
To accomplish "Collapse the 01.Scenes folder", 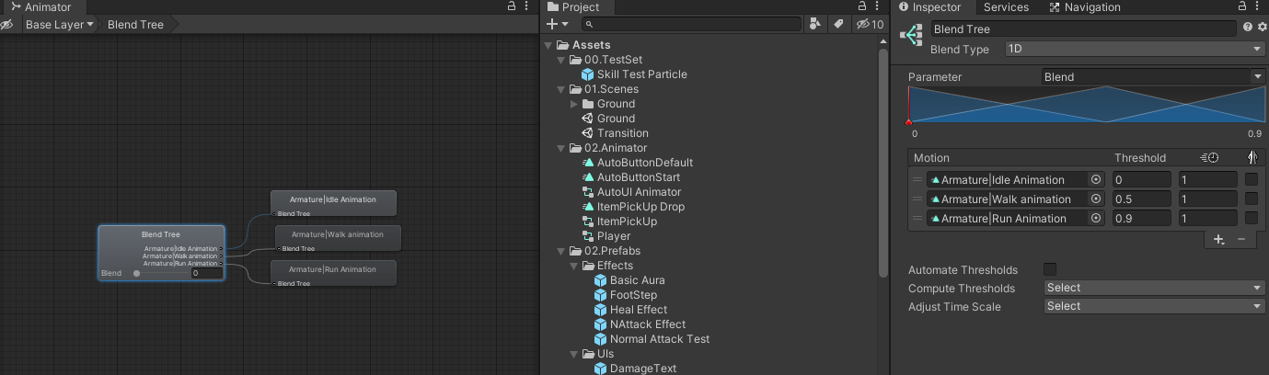I will tap(561, 89).
